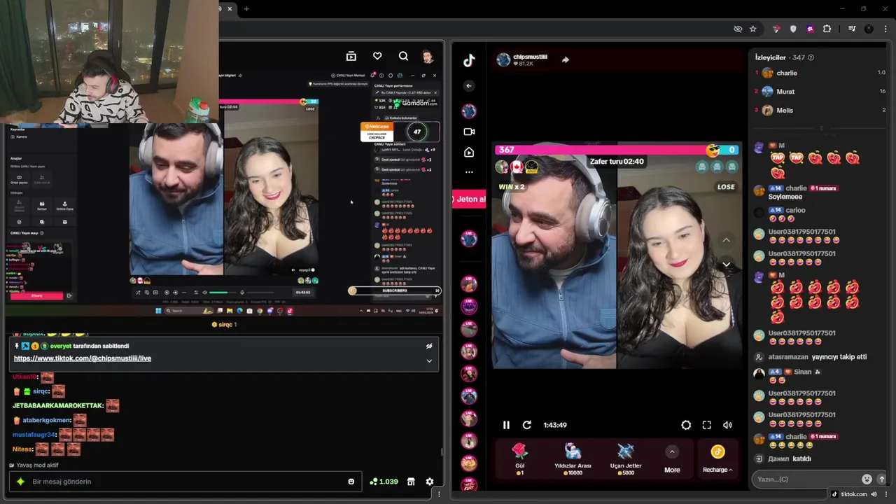Collapse the top viewers list chevron
896x504 pixels.
coord(821,128)
